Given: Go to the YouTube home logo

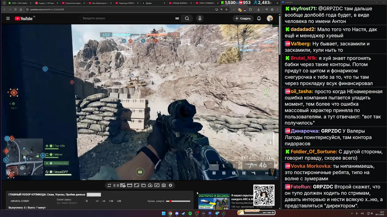Looking at the screenshot, I should tap(24, 18).
